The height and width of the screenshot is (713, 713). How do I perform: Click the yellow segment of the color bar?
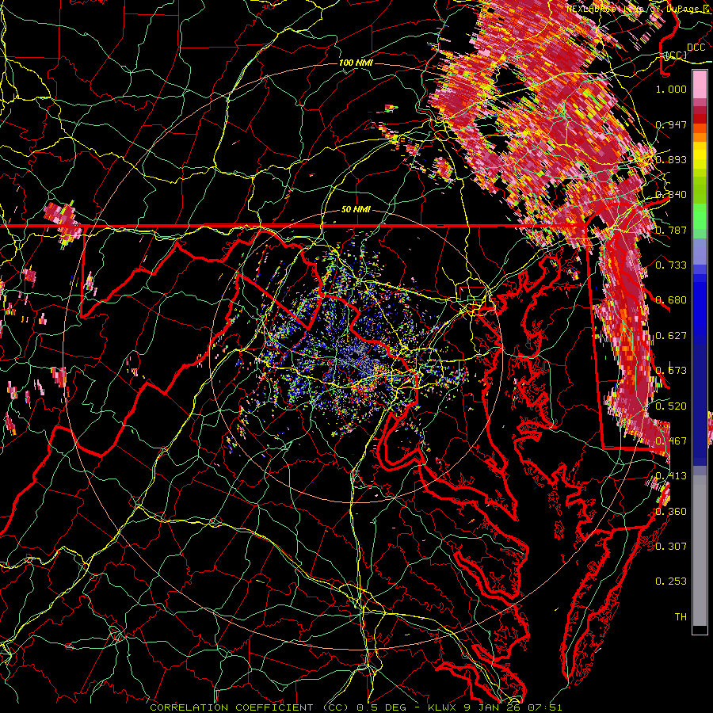[x=700, y=155]
